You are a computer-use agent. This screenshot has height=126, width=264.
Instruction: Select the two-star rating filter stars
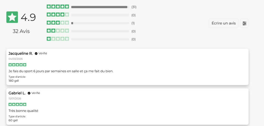(58, 31)
